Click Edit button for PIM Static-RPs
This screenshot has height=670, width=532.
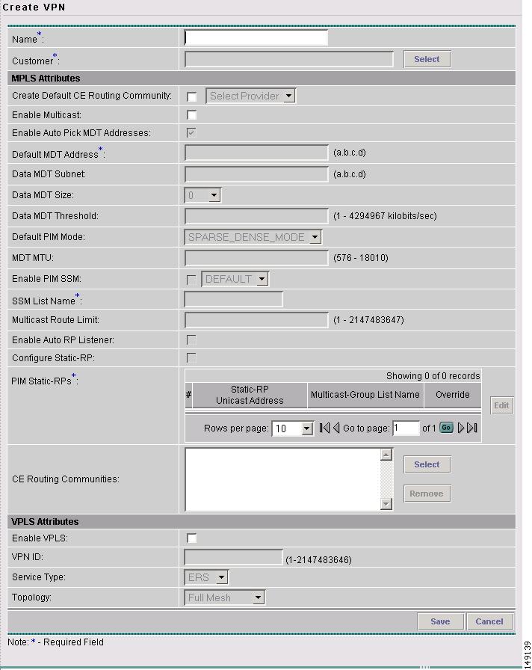click(x=501, y=405)
